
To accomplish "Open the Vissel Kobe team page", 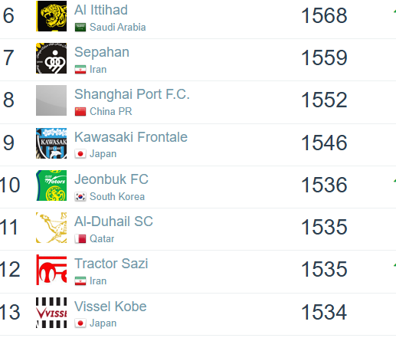I will point(110,307).
